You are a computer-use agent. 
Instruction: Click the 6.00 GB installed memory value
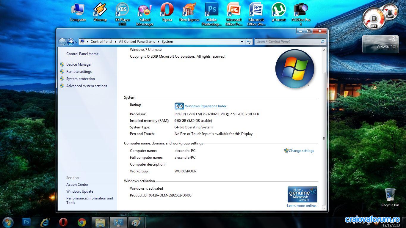(x=193, y=121)
